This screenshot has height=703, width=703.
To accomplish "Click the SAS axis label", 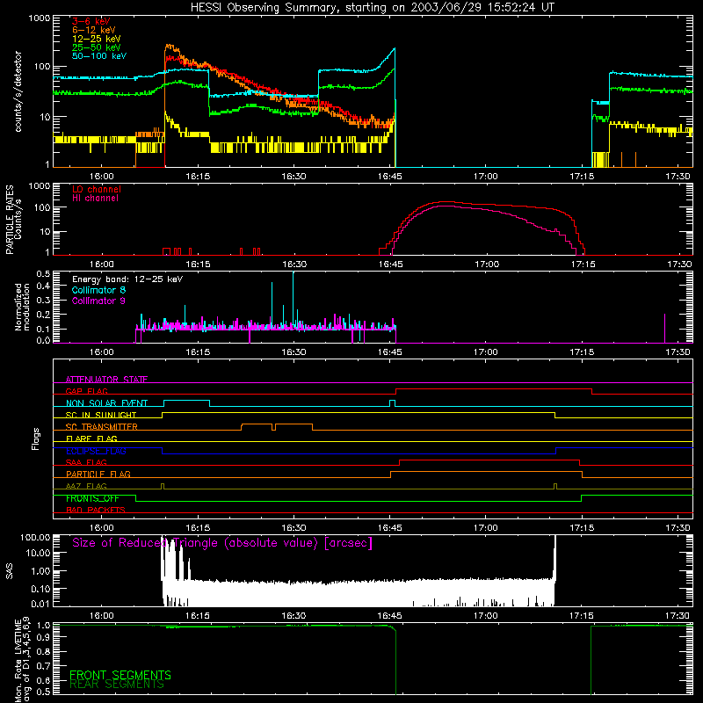I will coord(9,571).
